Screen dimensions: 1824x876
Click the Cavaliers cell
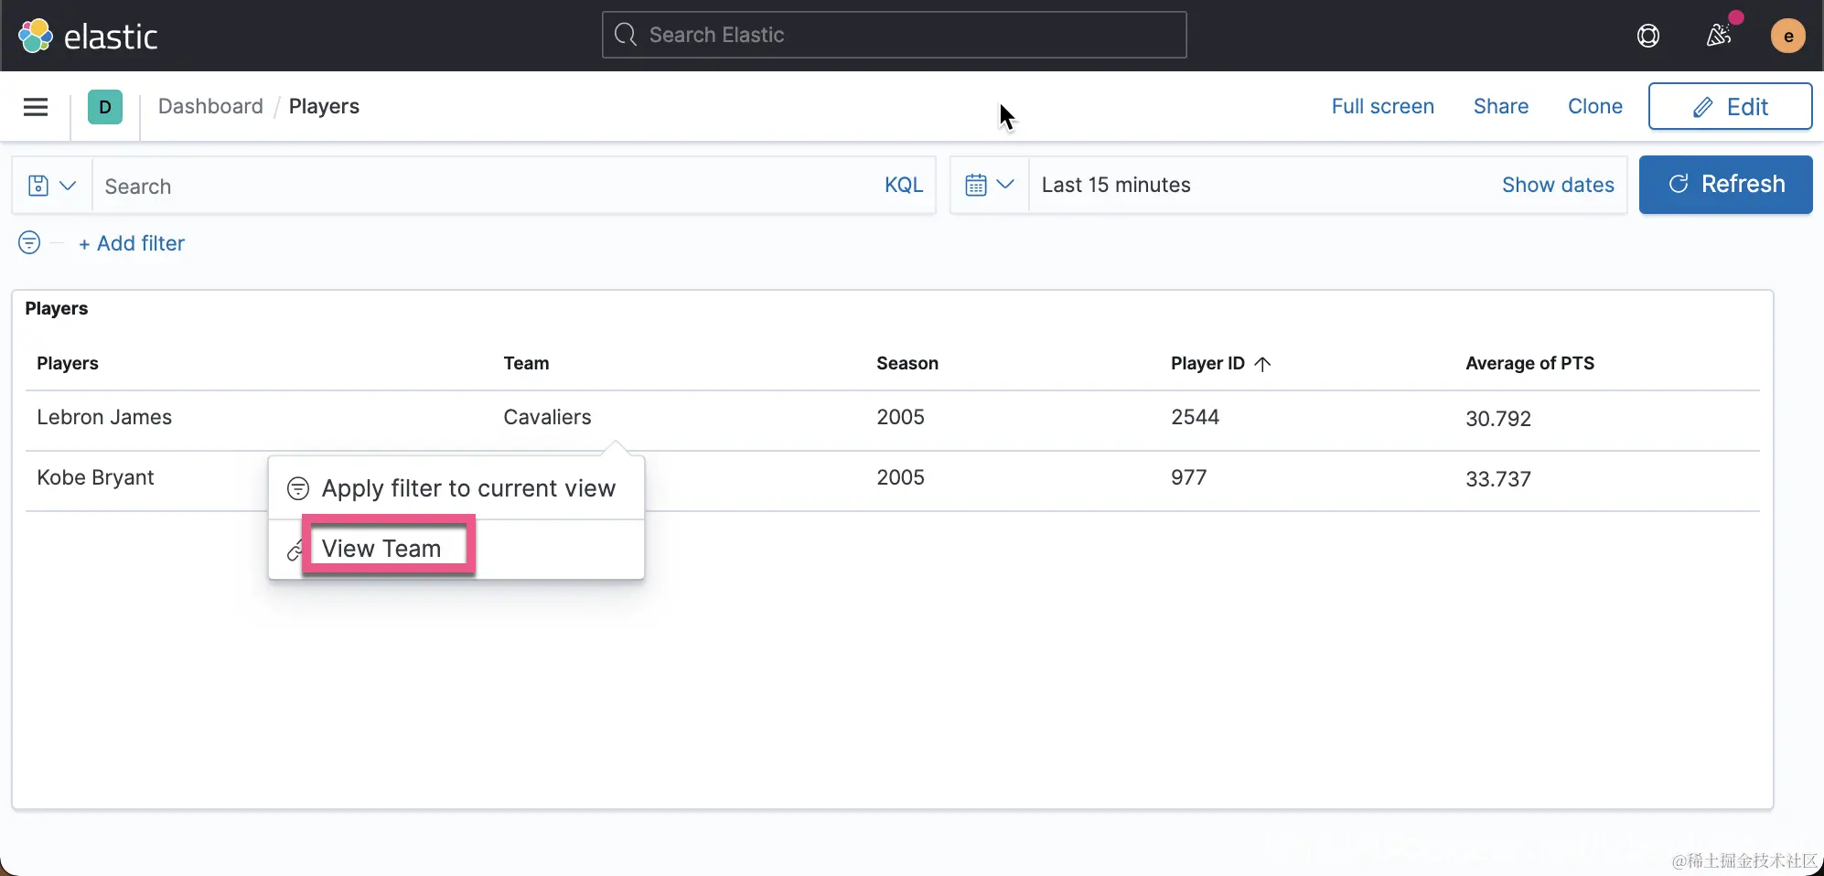point(547,417)
